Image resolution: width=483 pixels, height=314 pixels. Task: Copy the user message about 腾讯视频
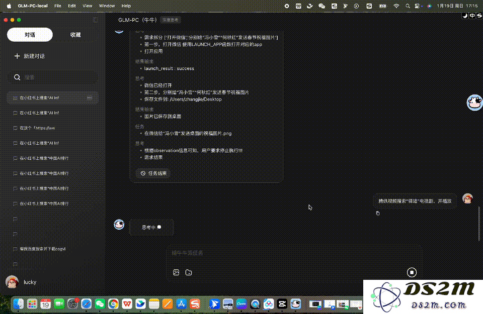pos(378,213)
